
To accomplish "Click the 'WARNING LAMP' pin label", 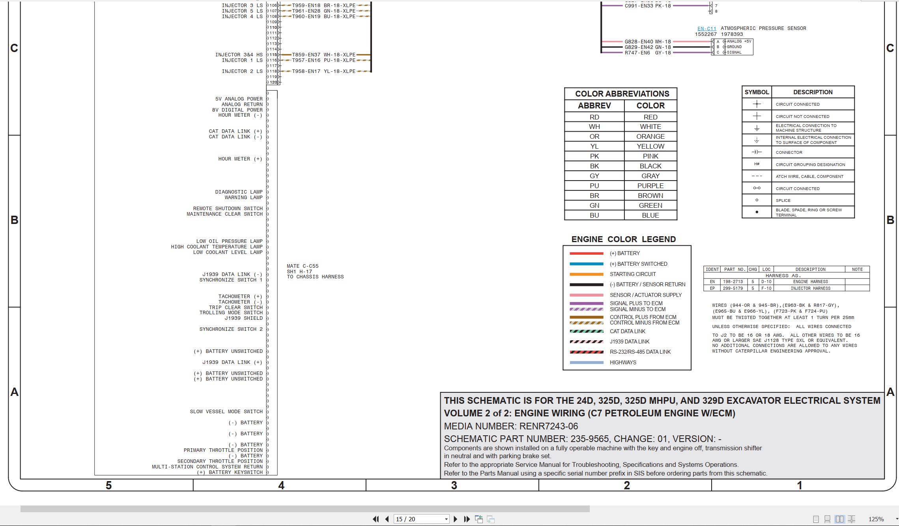I will click(x=243, y=198).
